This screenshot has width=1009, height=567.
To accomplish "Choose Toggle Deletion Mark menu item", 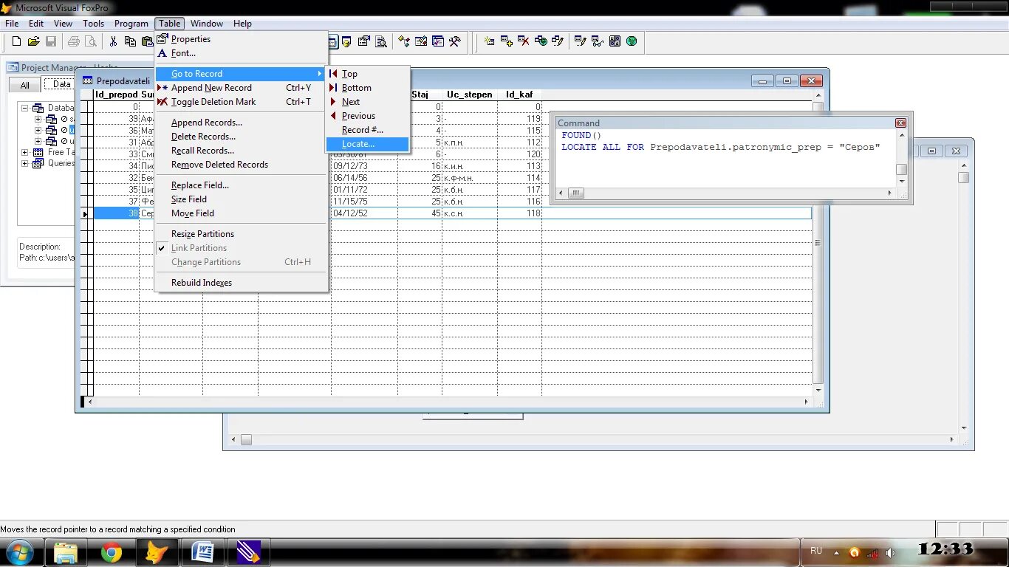I will point(242,102).
